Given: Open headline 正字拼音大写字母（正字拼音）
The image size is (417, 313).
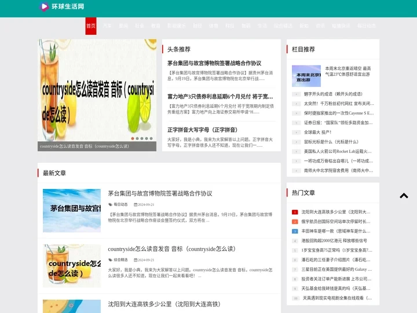Looking at the screenshot, I should 202,130.
